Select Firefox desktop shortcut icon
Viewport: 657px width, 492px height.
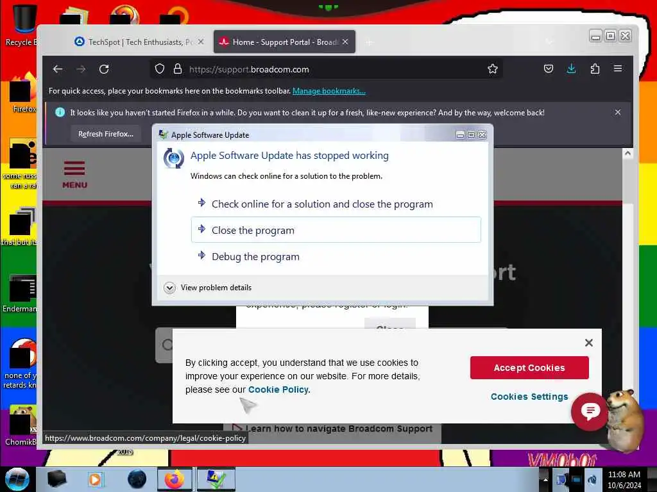point(22,93)
